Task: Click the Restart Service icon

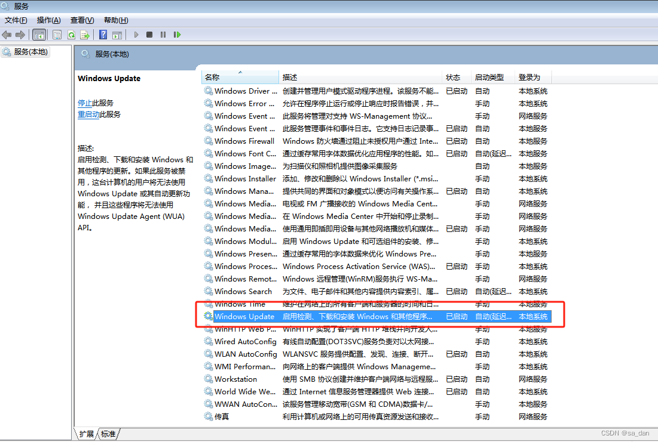Action: pyautogui.click(x=177, y=35)
